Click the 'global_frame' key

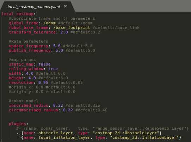pos(24,23)
